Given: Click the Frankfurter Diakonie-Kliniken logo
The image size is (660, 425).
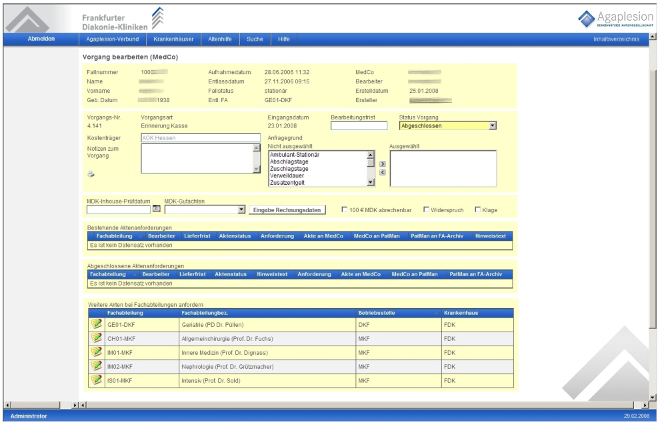Looking at the screenshot, I should 123,19.
